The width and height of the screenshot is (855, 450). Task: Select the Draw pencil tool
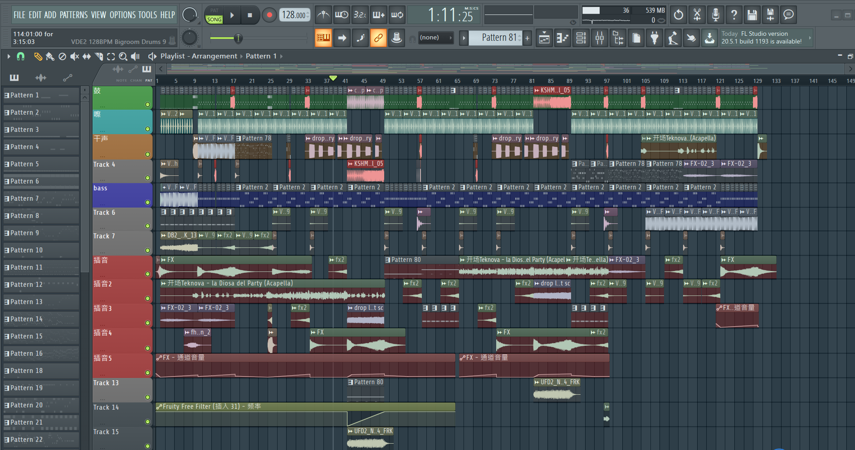pos(38,57)
